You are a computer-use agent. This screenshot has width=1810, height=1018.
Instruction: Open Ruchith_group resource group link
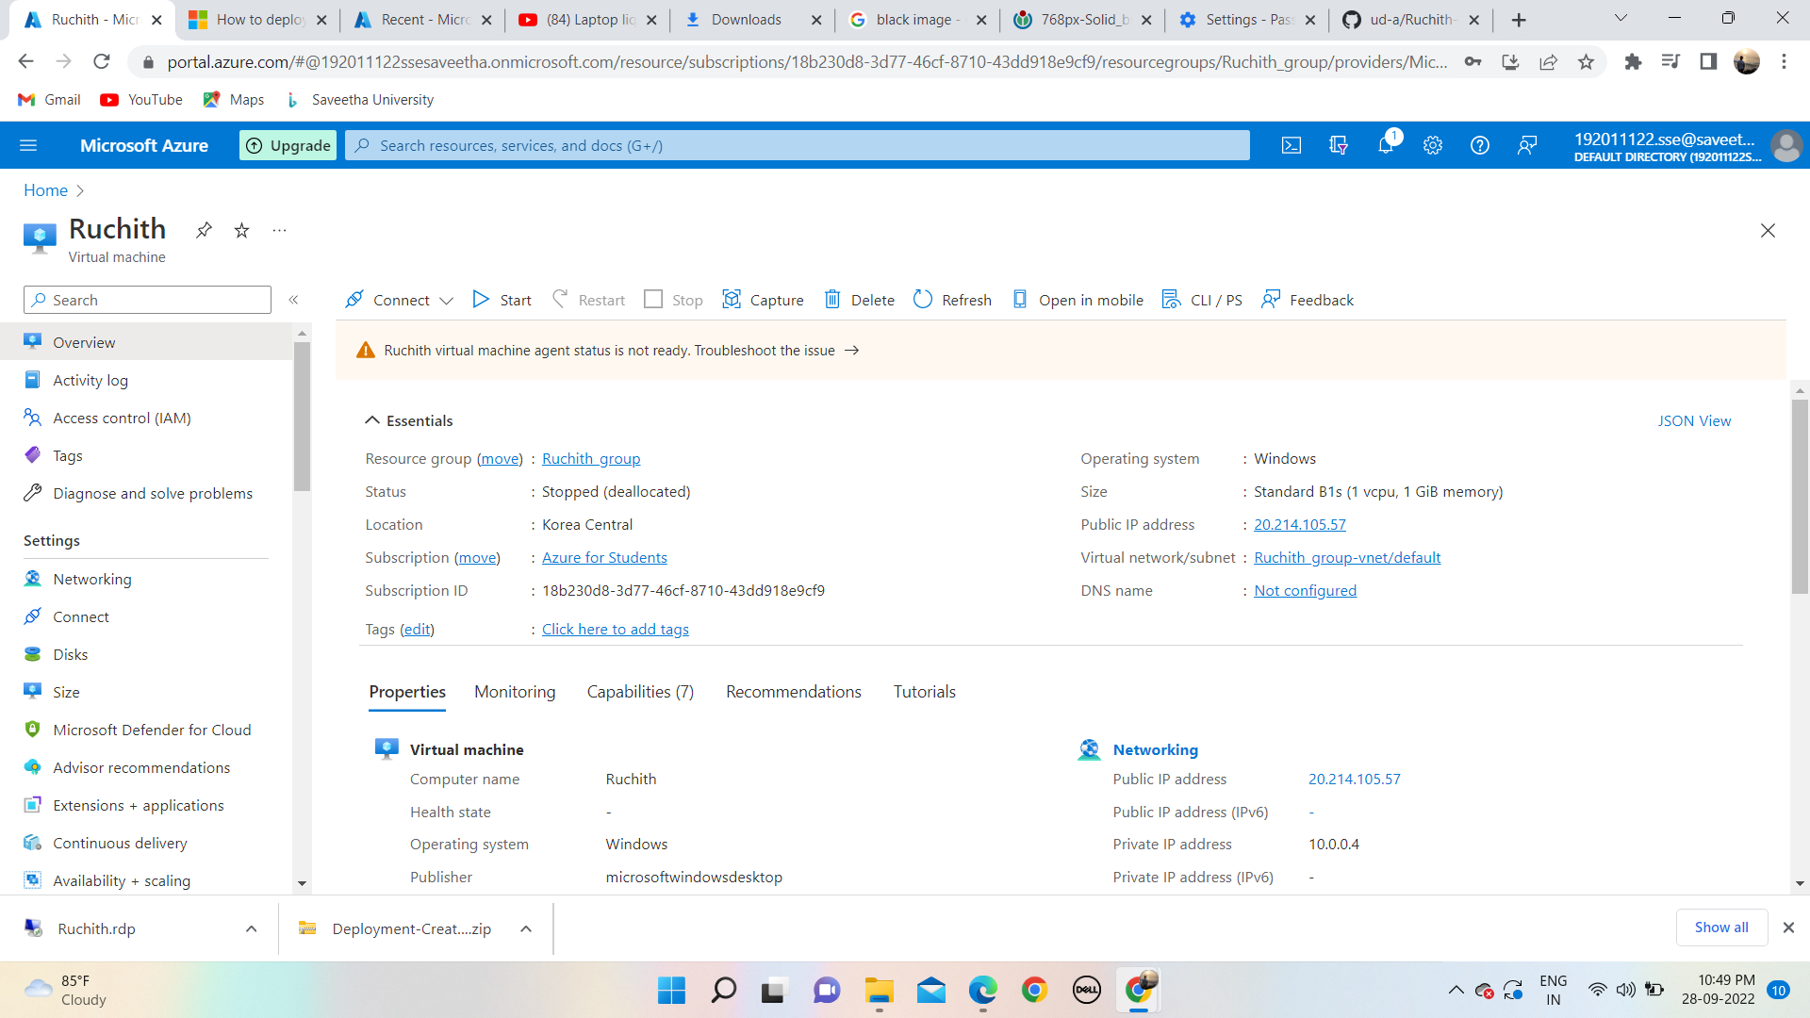click(591, 459)
